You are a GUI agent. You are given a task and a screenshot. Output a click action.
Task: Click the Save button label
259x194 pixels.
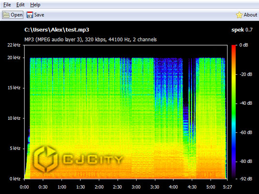coord(39,15)
